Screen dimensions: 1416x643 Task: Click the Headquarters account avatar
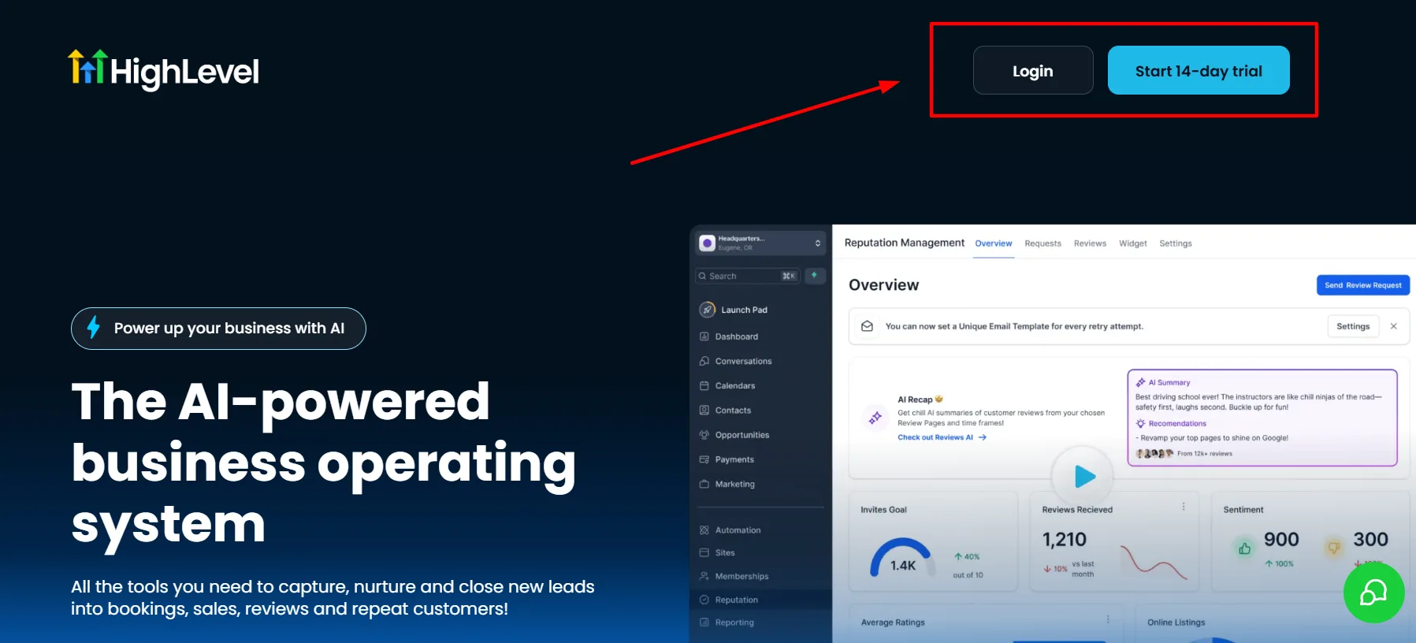[708, 243]
